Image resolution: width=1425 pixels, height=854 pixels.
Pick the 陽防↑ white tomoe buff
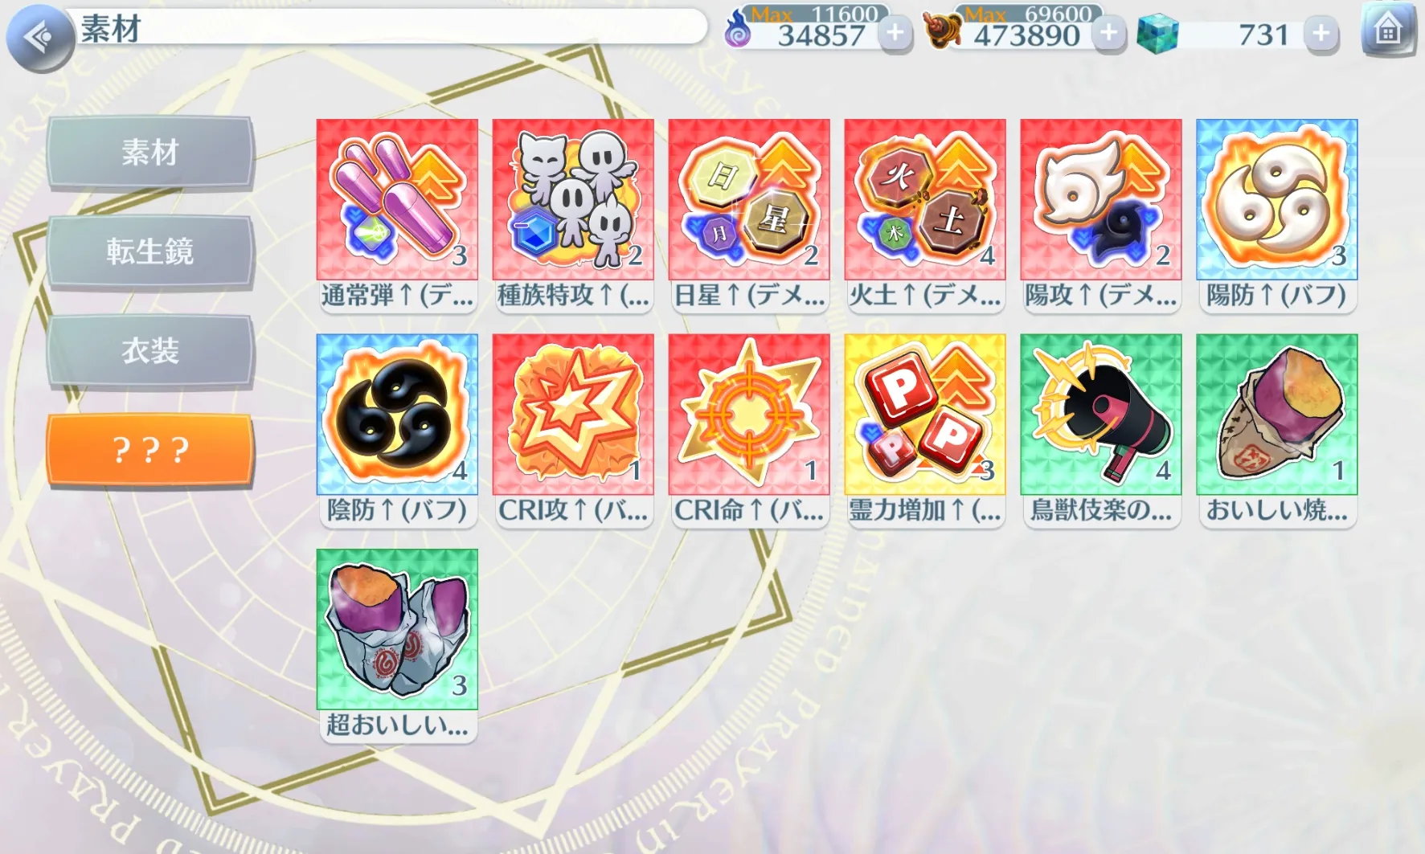[x=1277, y=215]
